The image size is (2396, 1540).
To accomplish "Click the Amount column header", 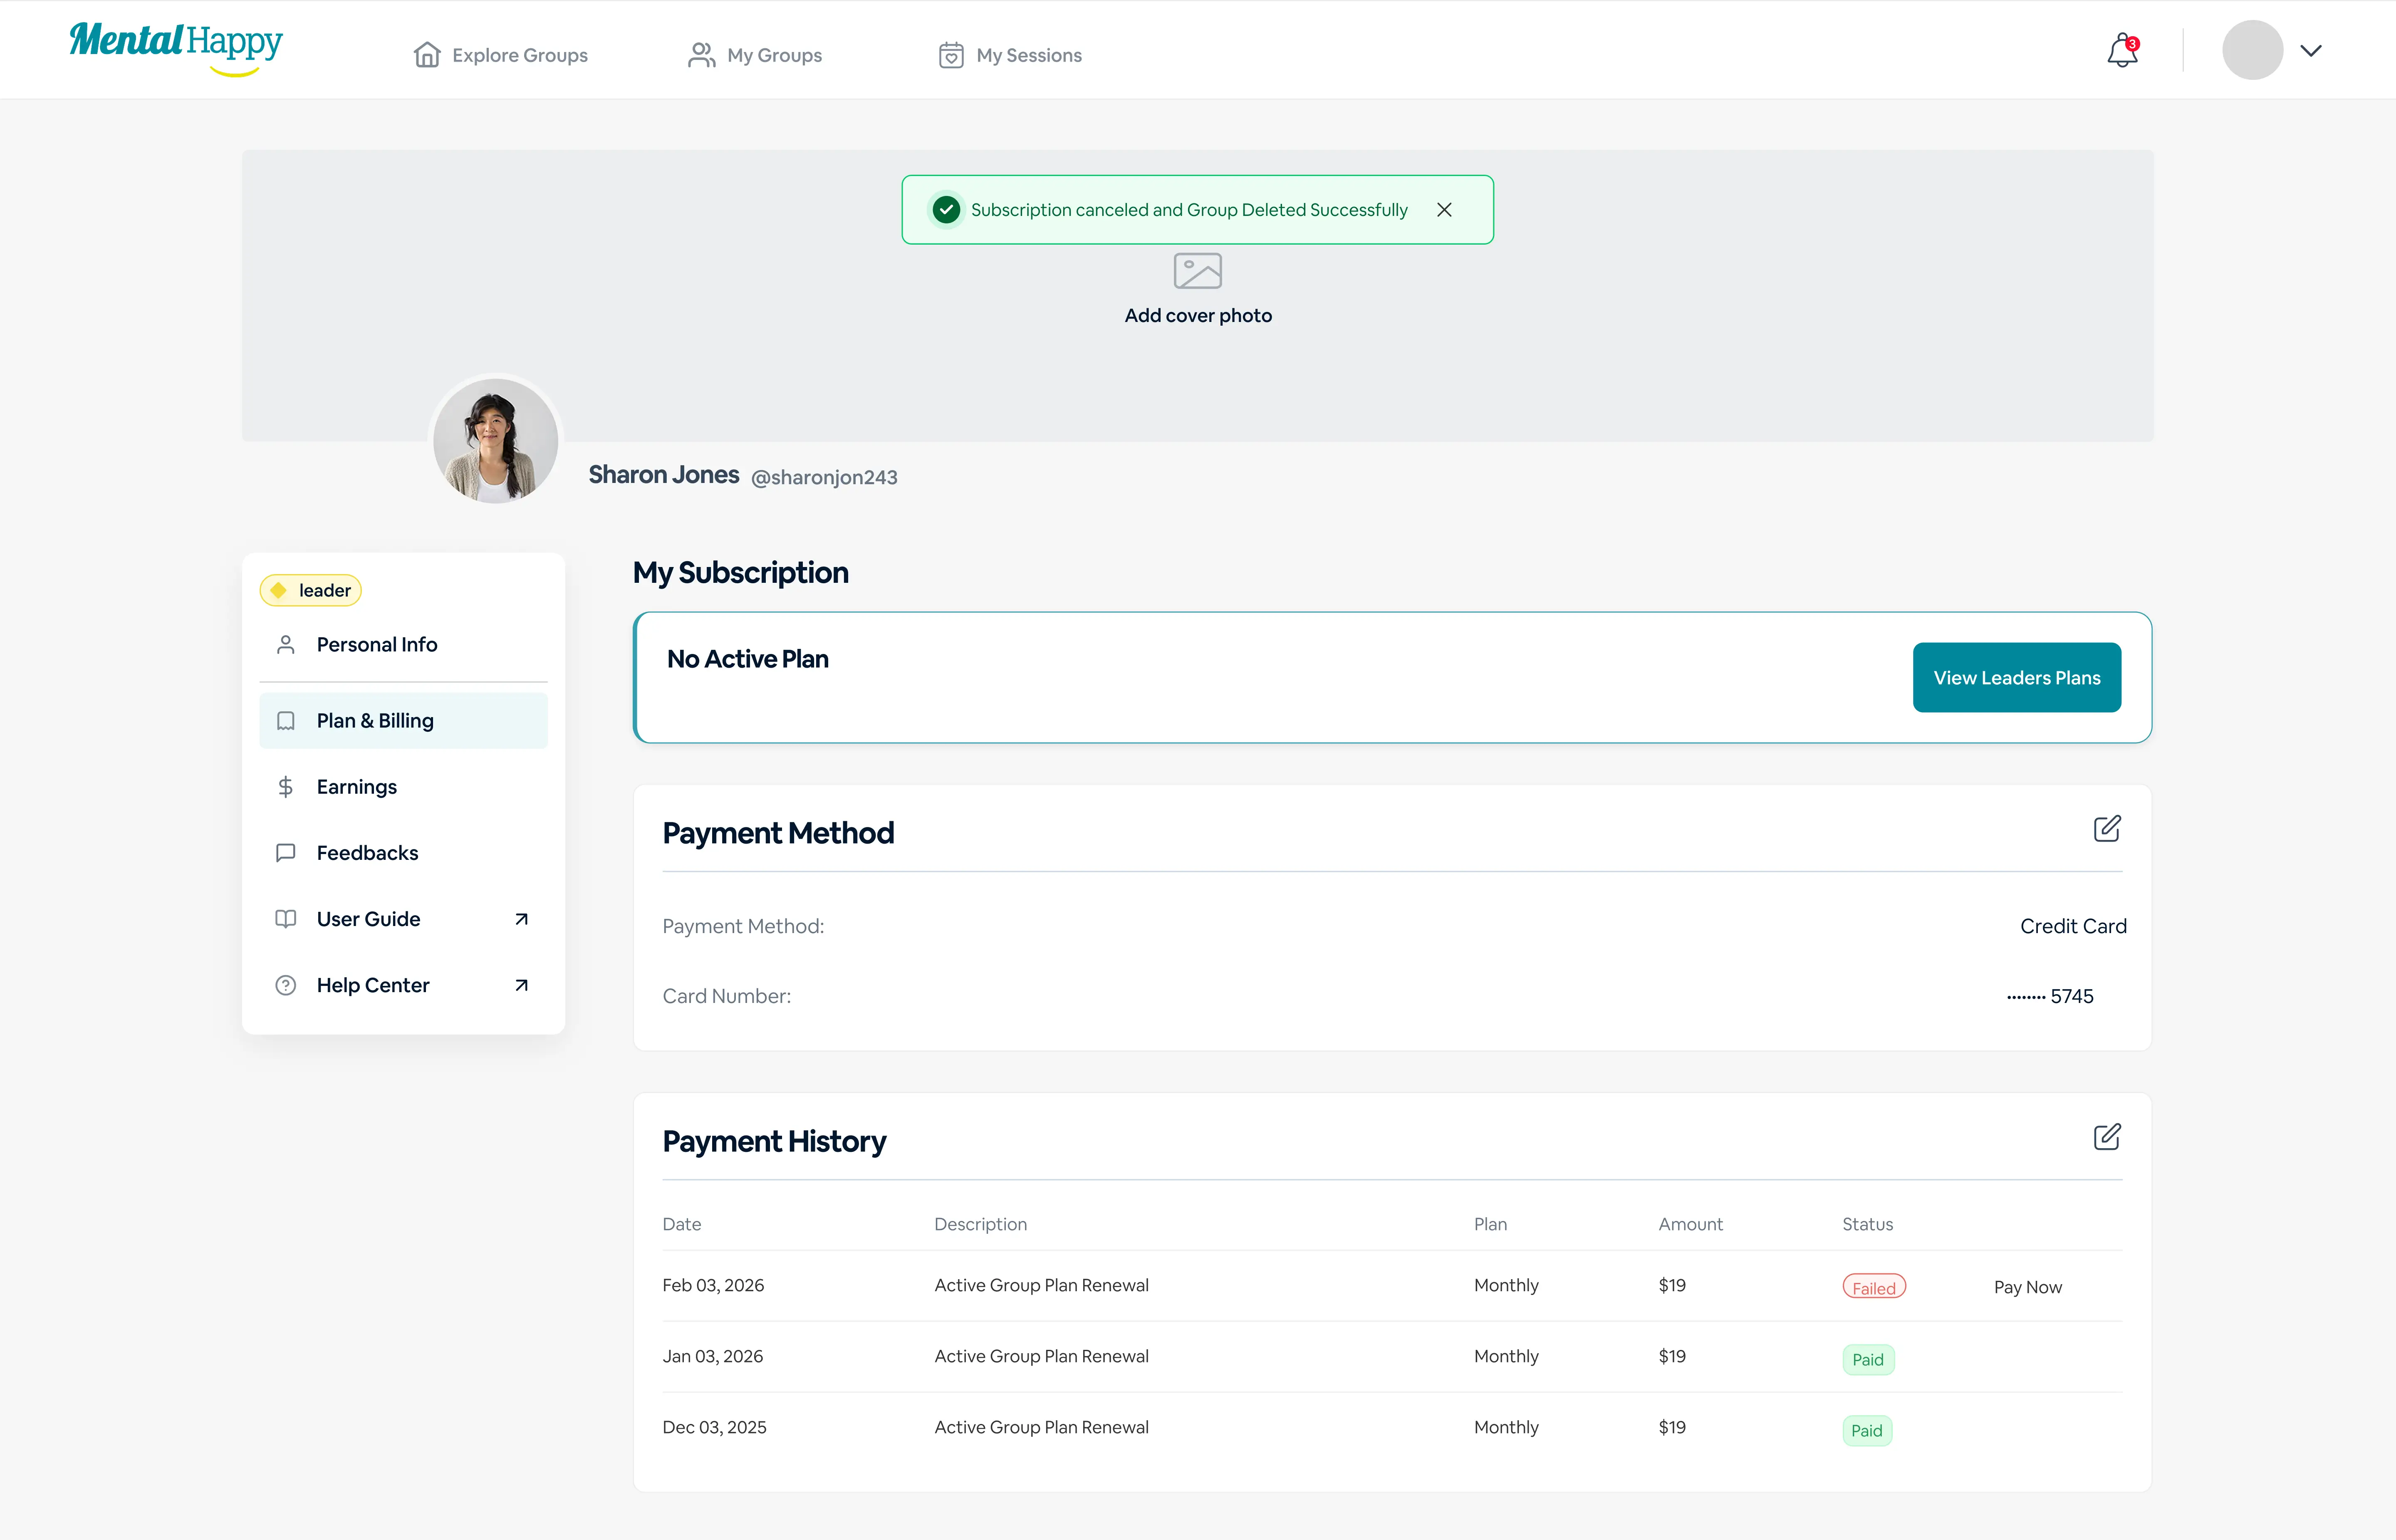I will pyautogui.click(x=1690, y=1225).
